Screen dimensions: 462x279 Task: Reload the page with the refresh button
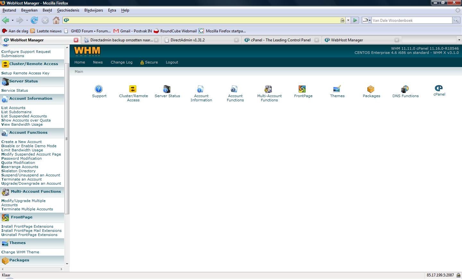[x=34, y=20]
